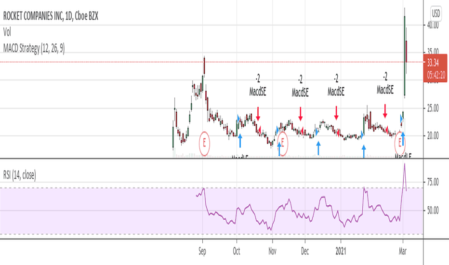Open the earnings marker near November
This screenshot has width=449, height=265.
point(283,143)
